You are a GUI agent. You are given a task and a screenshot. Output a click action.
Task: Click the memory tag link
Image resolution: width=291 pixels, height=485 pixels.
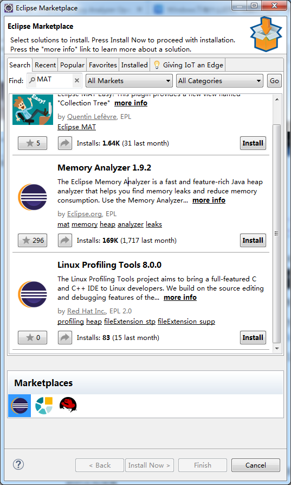(85, 224)
